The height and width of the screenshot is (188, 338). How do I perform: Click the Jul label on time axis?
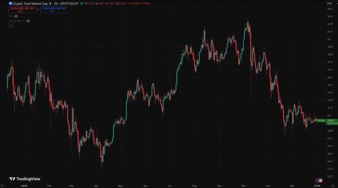point(169,186)
